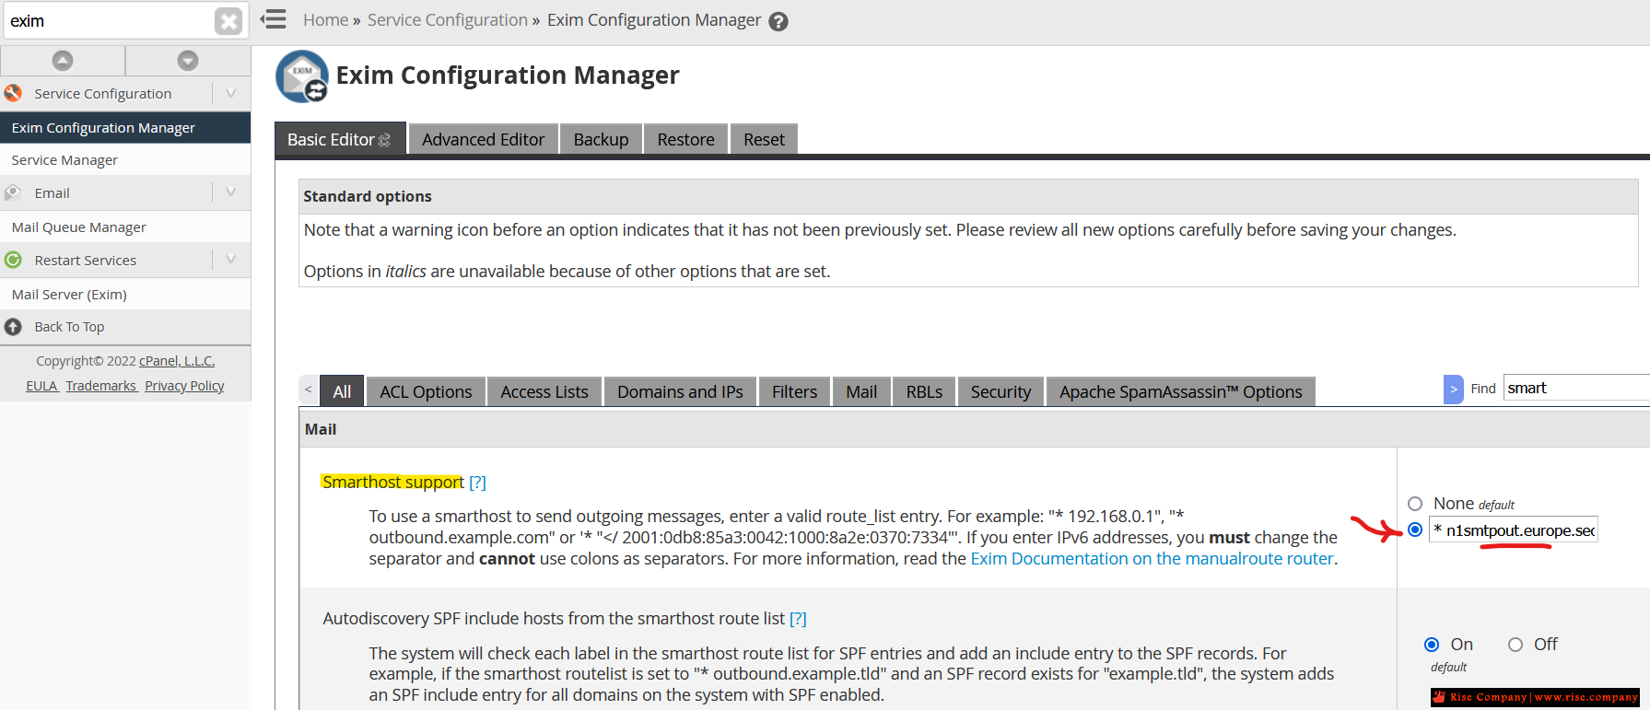Collapse the Email section chevron
Screen dimensions: 1650x710
[231, 192]
